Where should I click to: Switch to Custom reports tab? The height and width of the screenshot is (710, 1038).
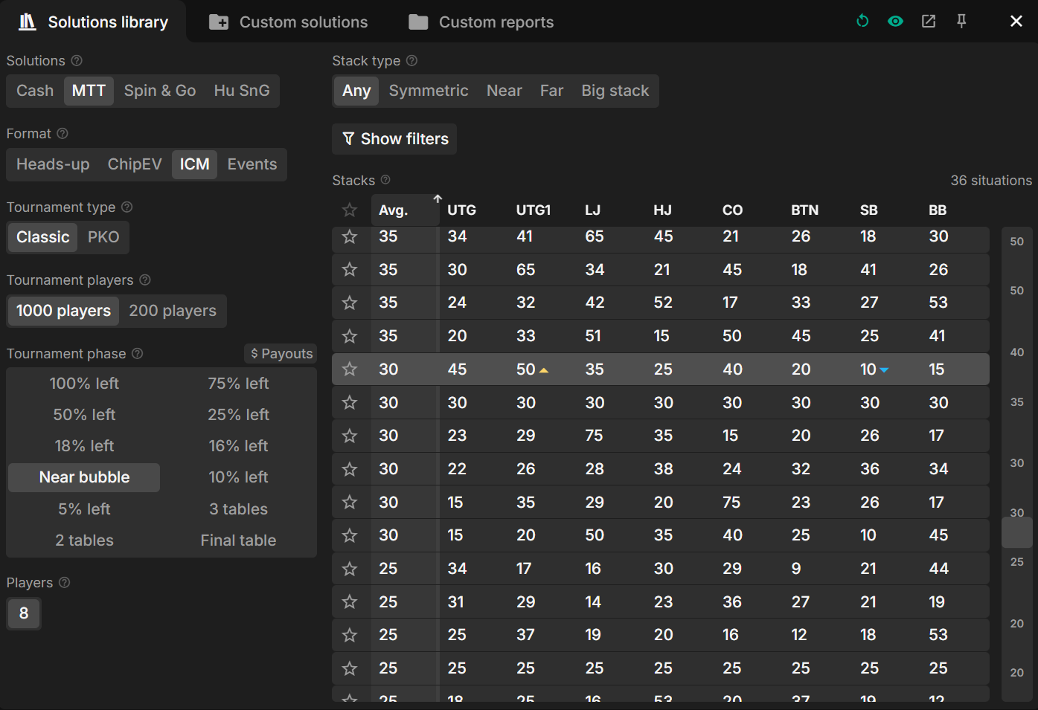(481, 22)
